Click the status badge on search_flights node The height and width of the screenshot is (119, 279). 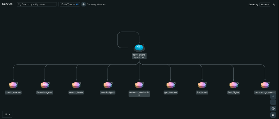pos(112,83)
